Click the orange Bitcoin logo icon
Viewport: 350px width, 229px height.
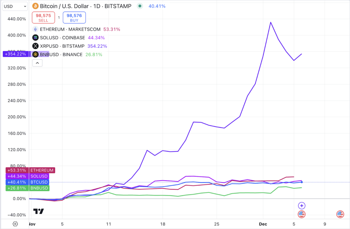pos(35,6)
